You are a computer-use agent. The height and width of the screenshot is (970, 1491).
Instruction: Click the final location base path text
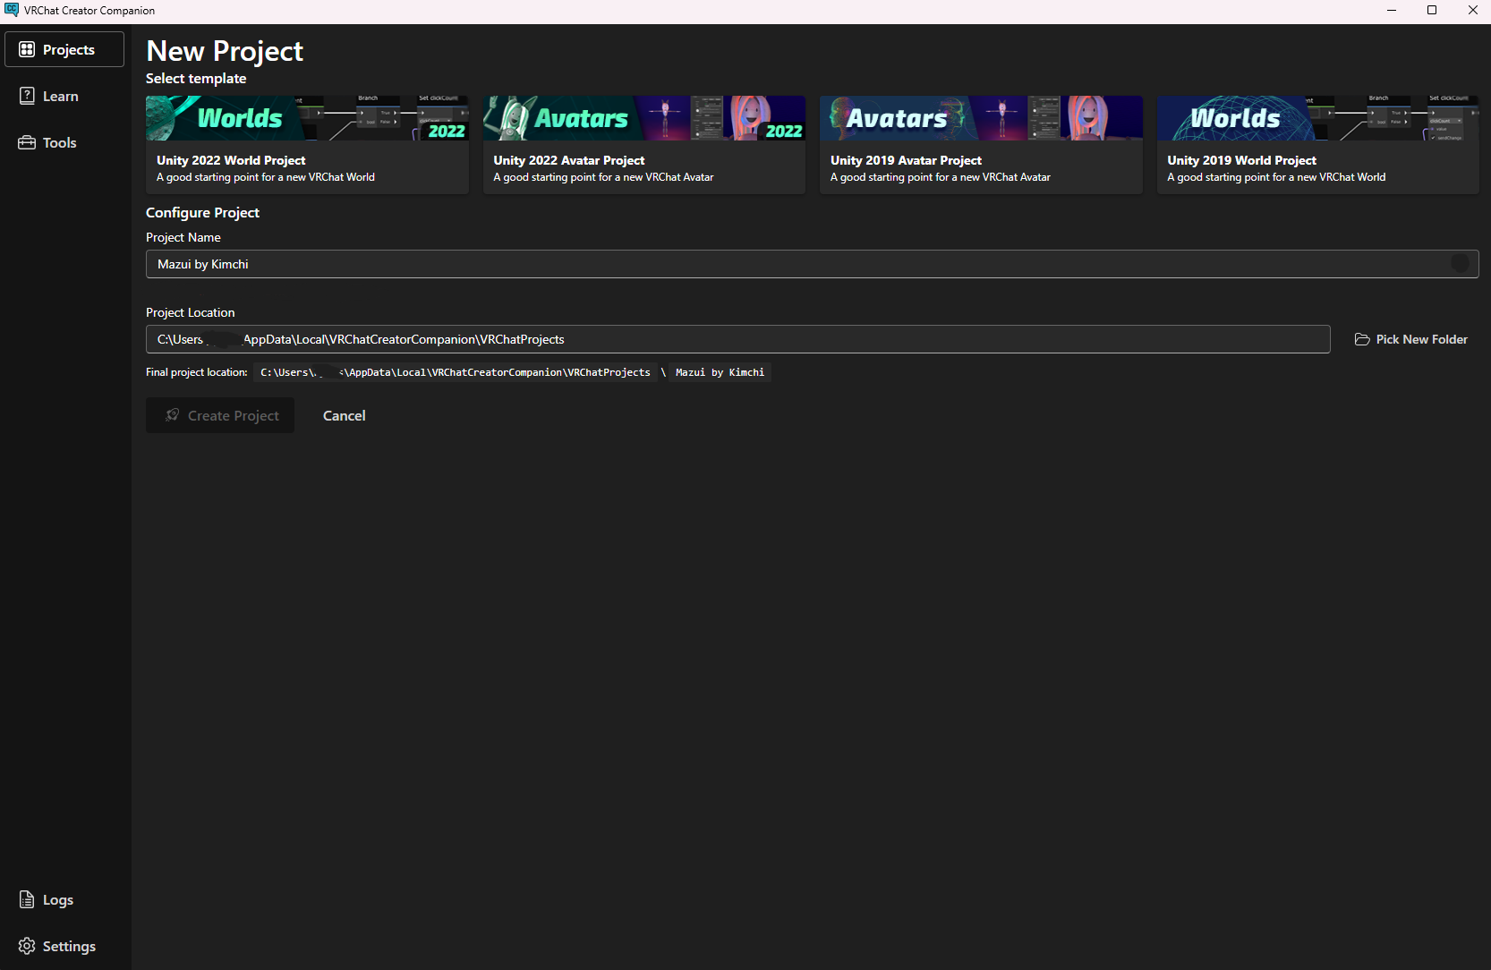tap(456, 372)
